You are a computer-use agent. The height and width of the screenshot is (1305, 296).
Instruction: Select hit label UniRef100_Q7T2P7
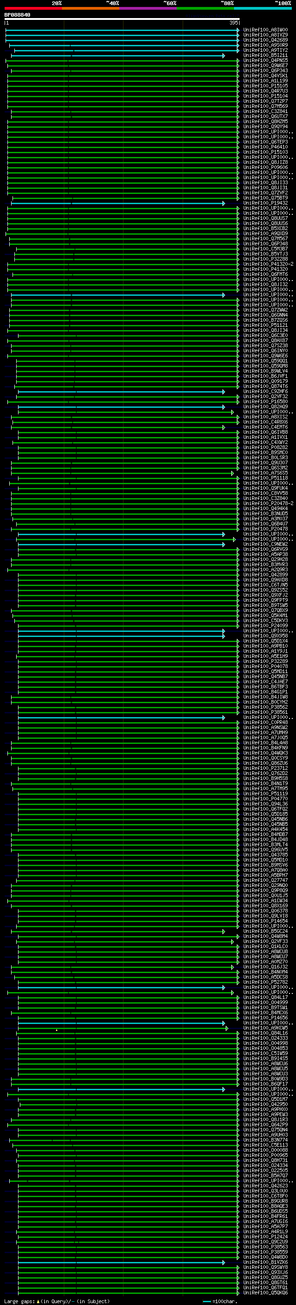265,101
